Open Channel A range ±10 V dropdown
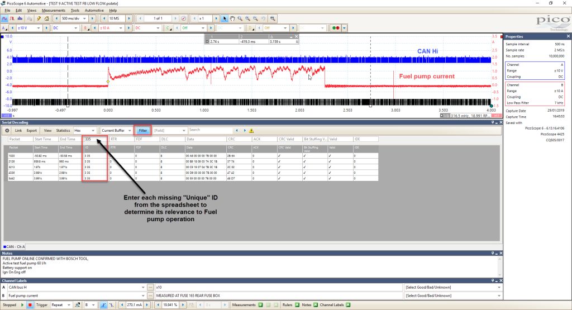 point(39,28)
